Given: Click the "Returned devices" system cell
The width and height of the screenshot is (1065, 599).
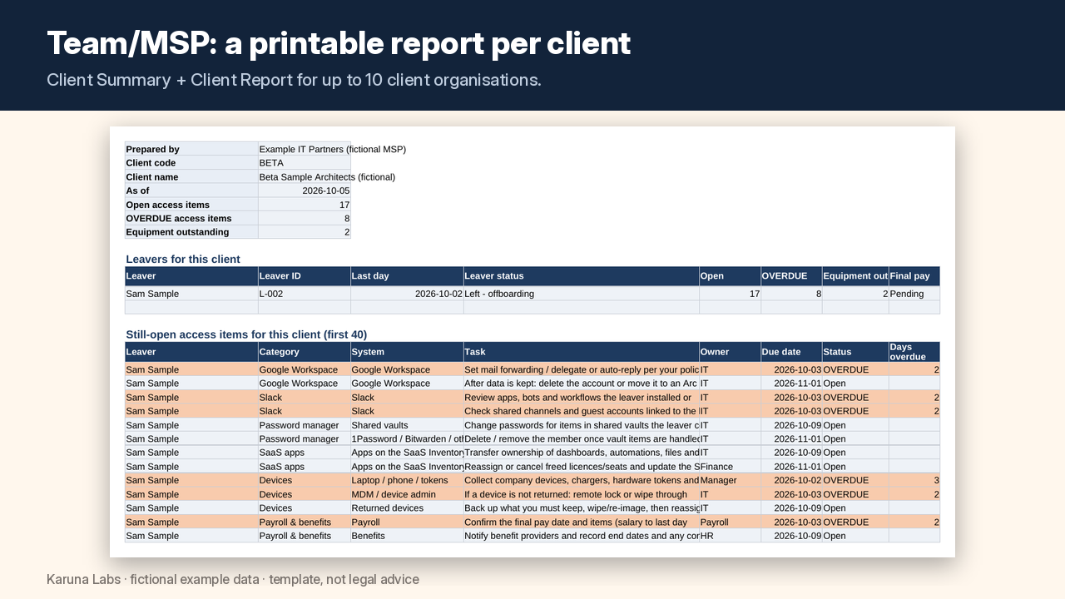Looking at the screenshot, I should coord(407,507).
